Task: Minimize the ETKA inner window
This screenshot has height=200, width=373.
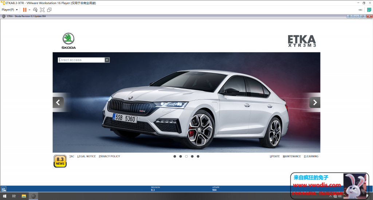Action: coord(356,16)
